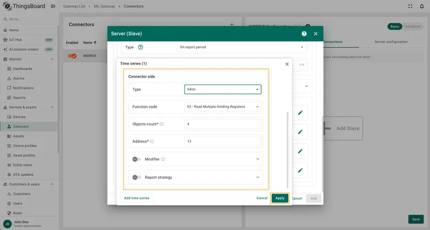Image resolution: width=430 pixels, height=230 pixels.
Task: Open the Function code dropdown
Action: pos(223,107)
